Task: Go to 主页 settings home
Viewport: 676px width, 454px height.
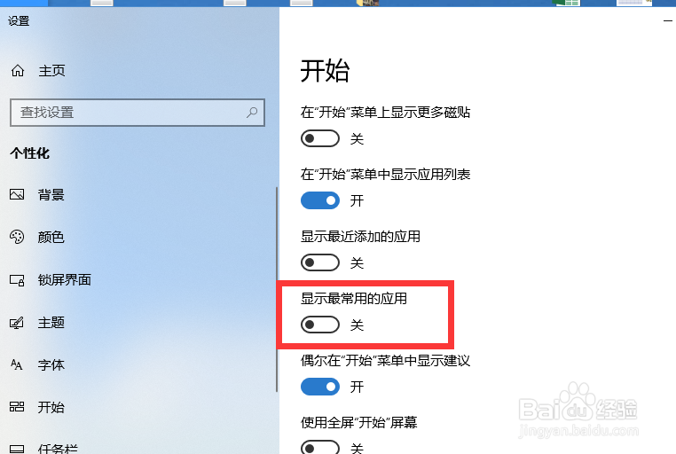Action: 51,70
